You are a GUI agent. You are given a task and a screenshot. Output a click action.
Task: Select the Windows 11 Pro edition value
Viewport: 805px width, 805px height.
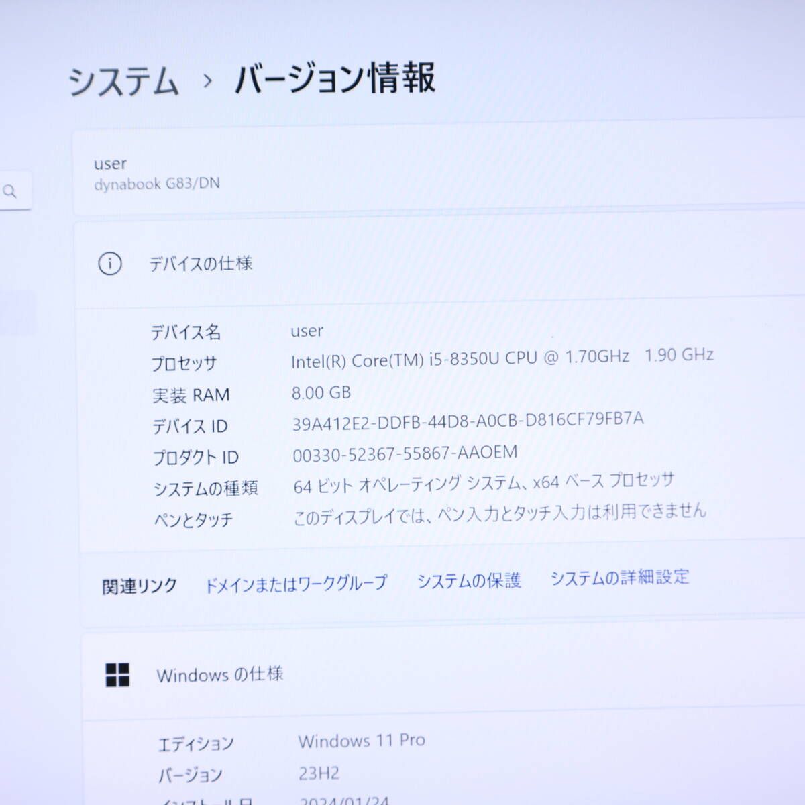362,741
